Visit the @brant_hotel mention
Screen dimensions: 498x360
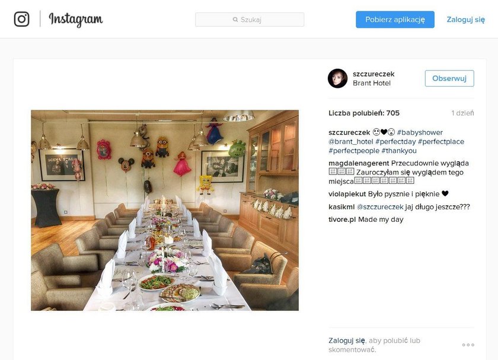tap(350, 142)
